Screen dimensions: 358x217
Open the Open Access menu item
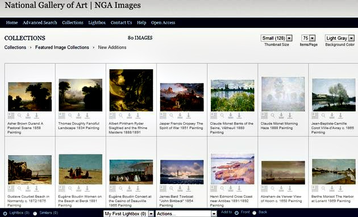click(x=163, y=23)
